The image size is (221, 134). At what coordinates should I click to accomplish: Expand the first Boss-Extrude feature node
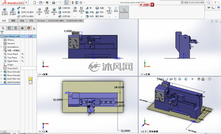[1, 72]
